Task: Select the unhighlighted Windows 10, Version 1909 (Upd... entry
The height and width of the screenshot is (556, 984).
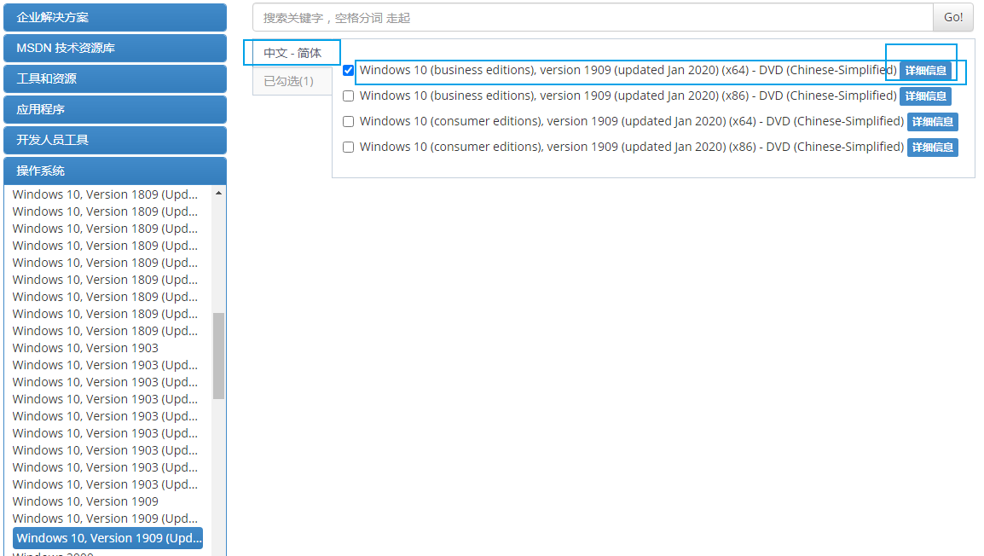Action: (x=105, y=518)
